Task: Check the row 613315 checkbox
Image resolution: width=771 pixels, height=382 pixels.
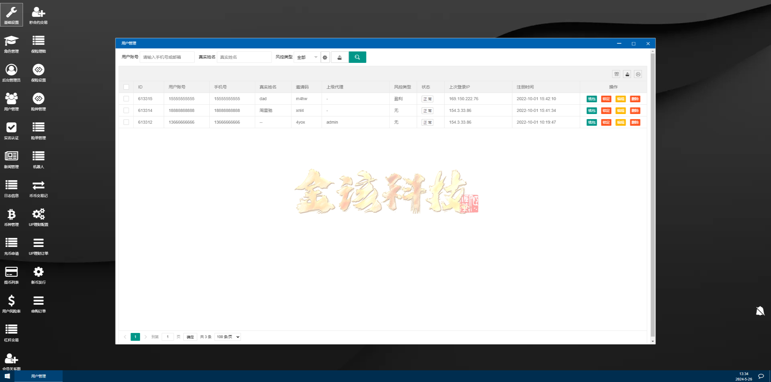Action: pyautogui.click(x=126, y=99)
